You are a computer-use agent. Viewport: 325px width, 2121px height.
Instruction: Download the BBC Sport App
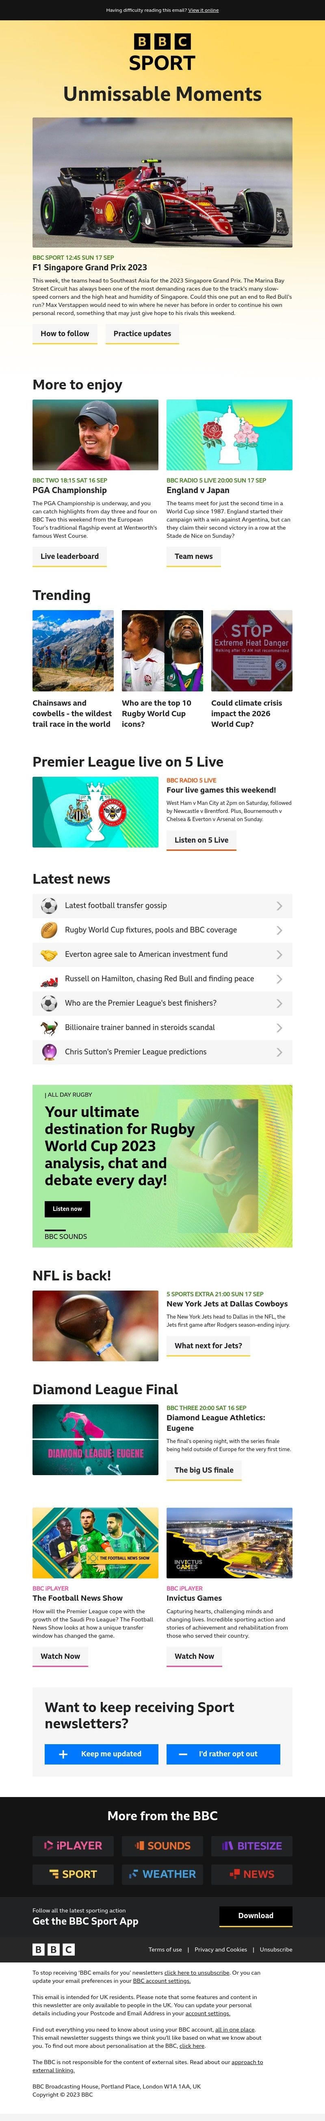point(256,1916)
